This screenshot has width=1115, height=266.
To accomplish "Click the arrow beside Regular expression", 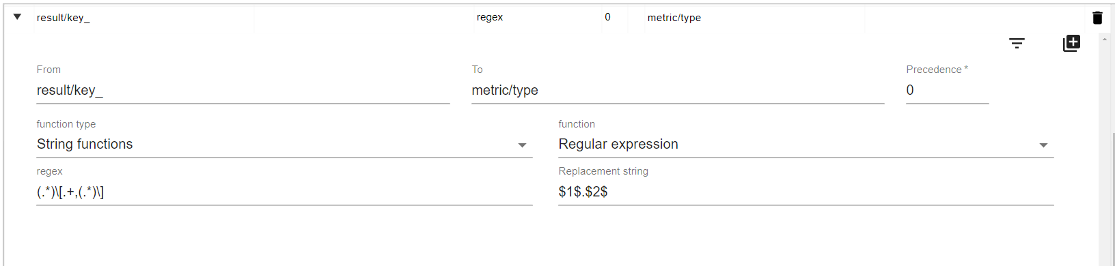I will 1043,145.
